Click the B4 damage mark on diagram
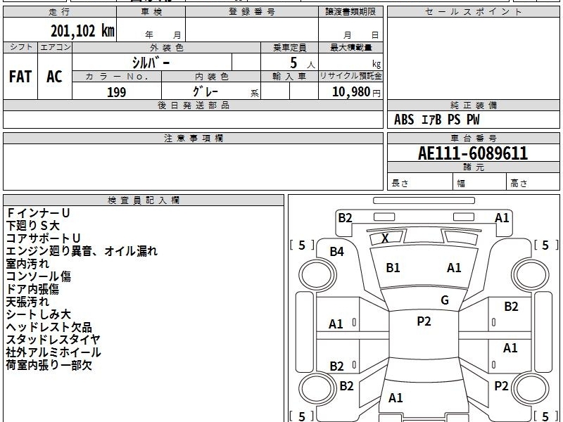The height and width of the screenshot is (422, 563). [x=337, y=252]
